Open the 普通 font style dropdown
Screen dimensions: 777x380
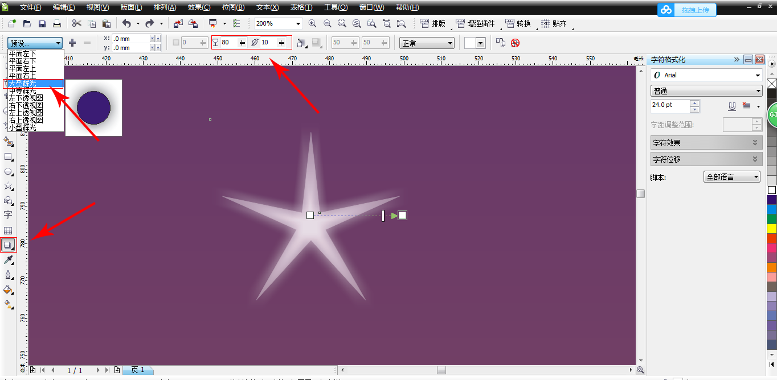tap(706, 91)
